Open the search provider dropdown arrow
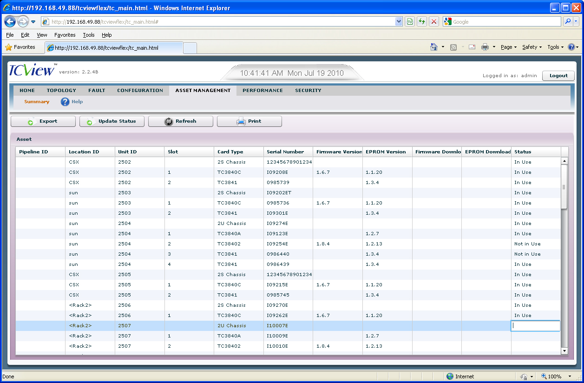 point(576,21)
